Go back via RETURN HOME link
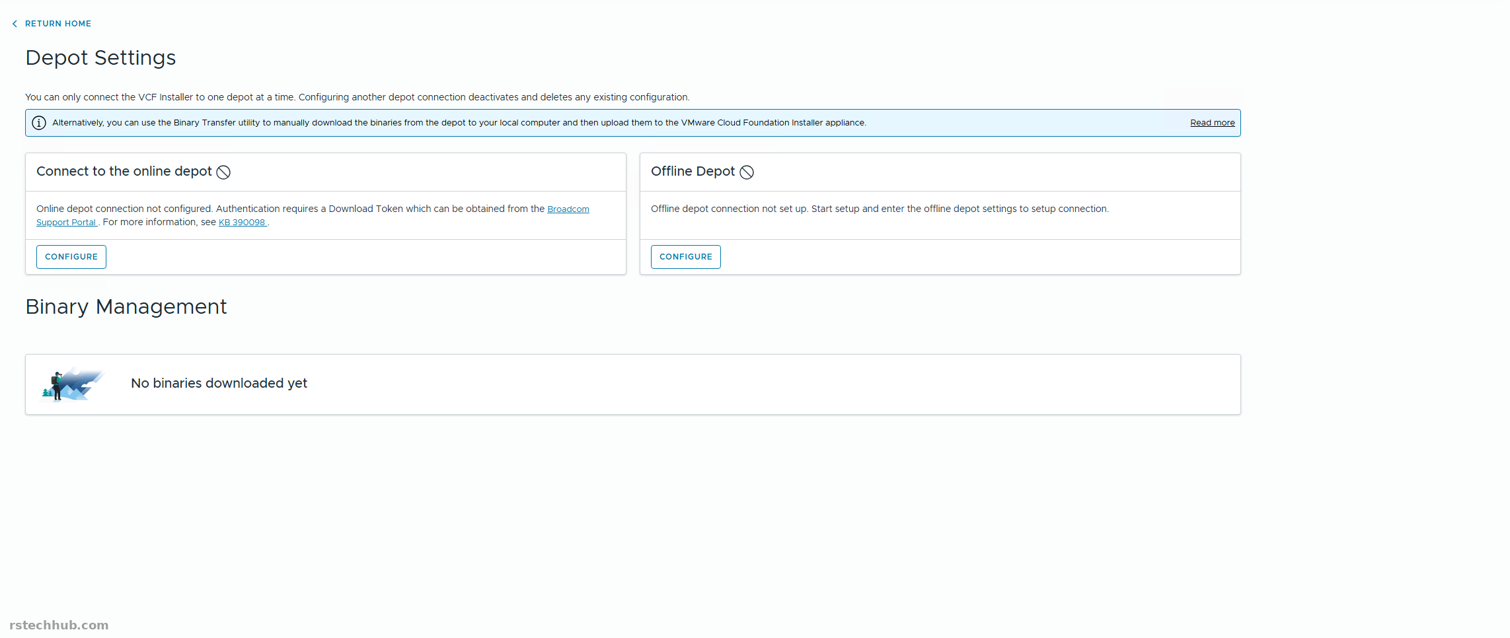Viewport: 1510px width, 638px height. tap(58, 24)
